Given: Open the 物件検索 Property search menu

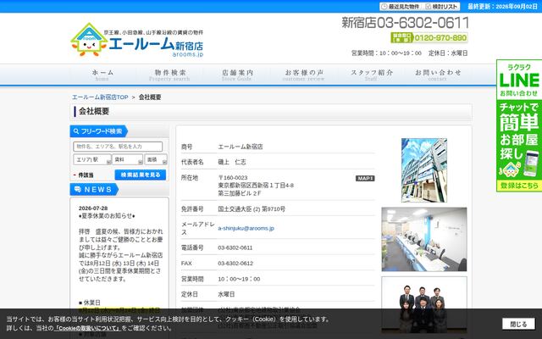Looking at the screenshot, I should (169, 75).
